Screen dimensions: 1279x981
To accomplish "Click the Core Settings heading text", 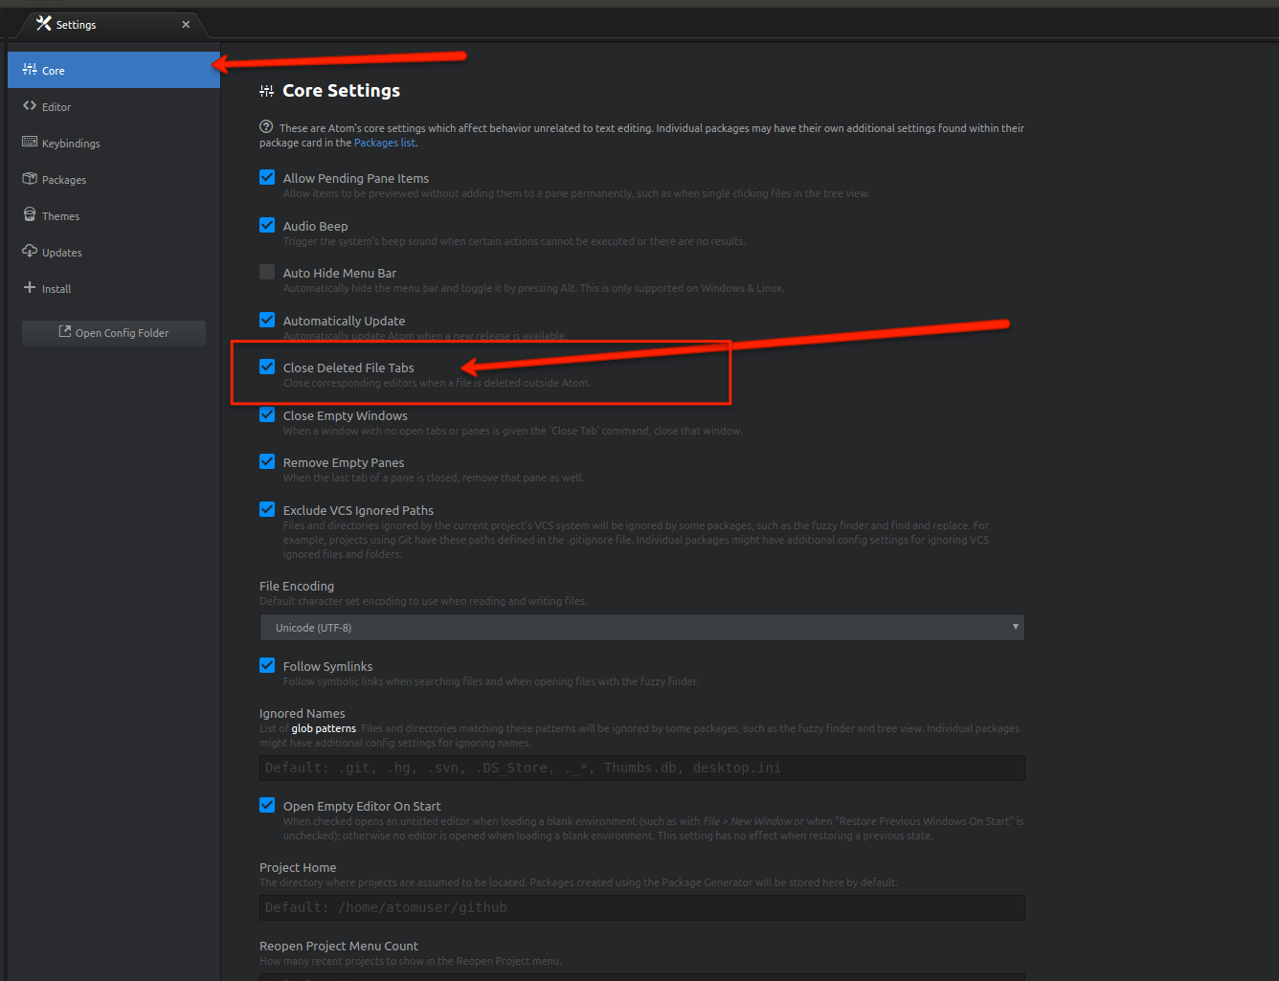I will [341, 90].
